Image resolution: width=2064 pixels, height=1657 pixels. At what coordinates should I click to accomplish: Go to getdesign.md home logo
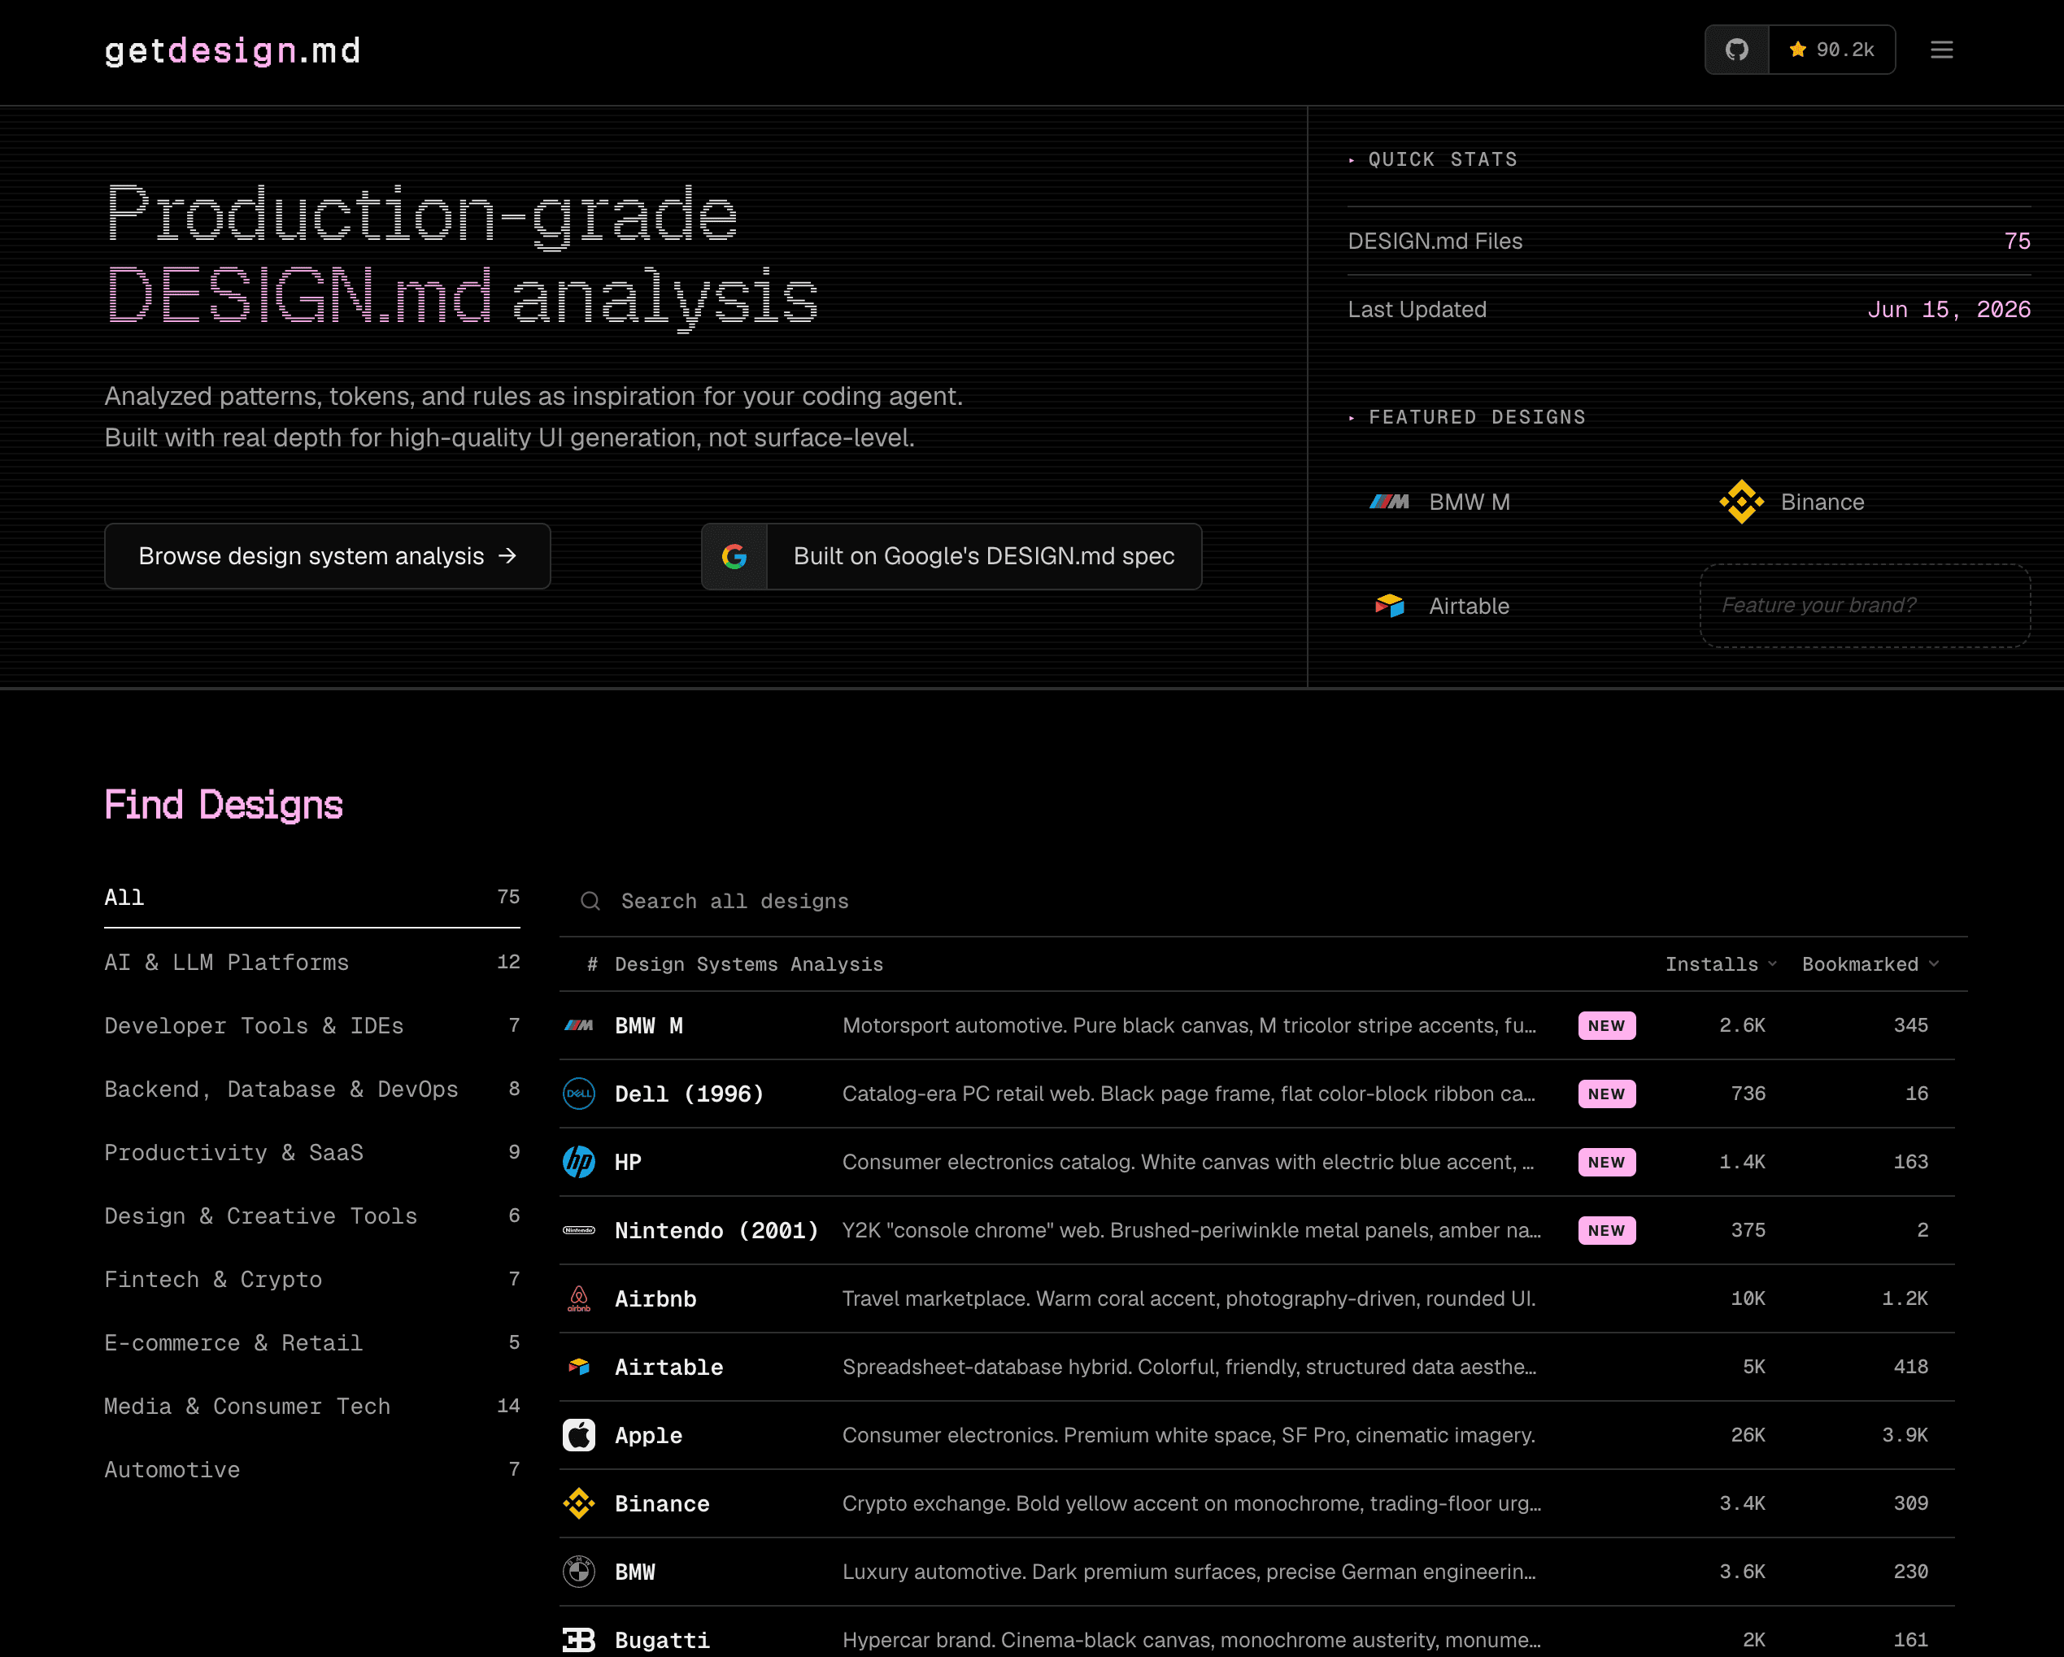click(233, 50)
